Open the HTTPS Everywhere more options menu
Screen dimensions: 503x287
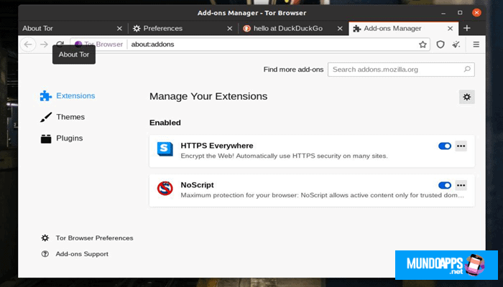[x=461, y=146]
